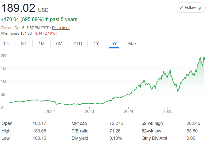Click the 52-wk high label
Screen dimensions: 208x142
tap(152, 123)
